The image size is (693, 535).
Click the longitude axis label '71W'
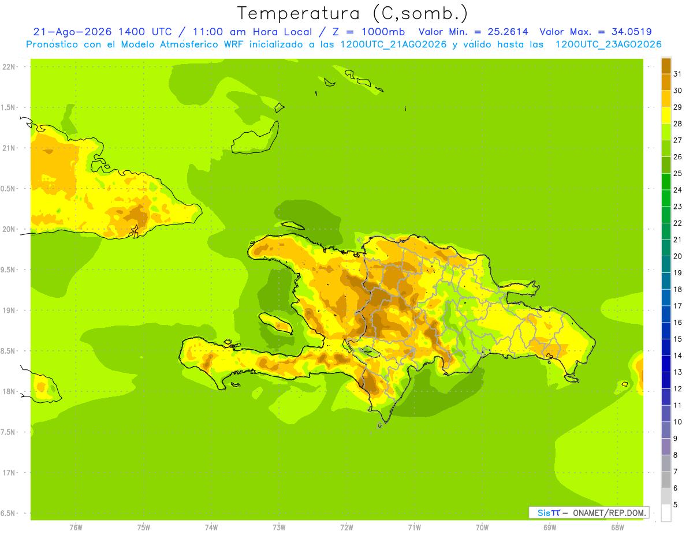pos(414,527)
